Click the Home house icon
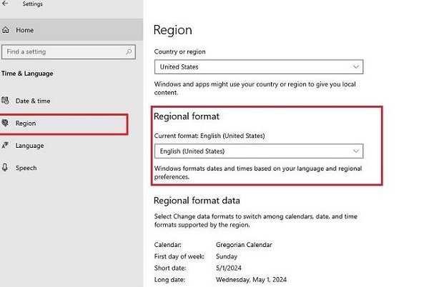429x287 pixels. click(x=6, y=30)
